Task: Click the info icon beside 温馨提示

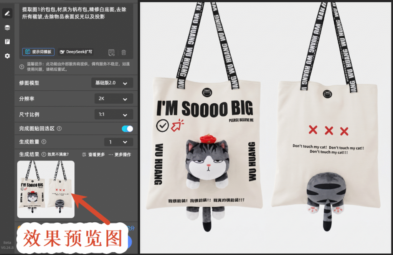Action: coord(22,67)
